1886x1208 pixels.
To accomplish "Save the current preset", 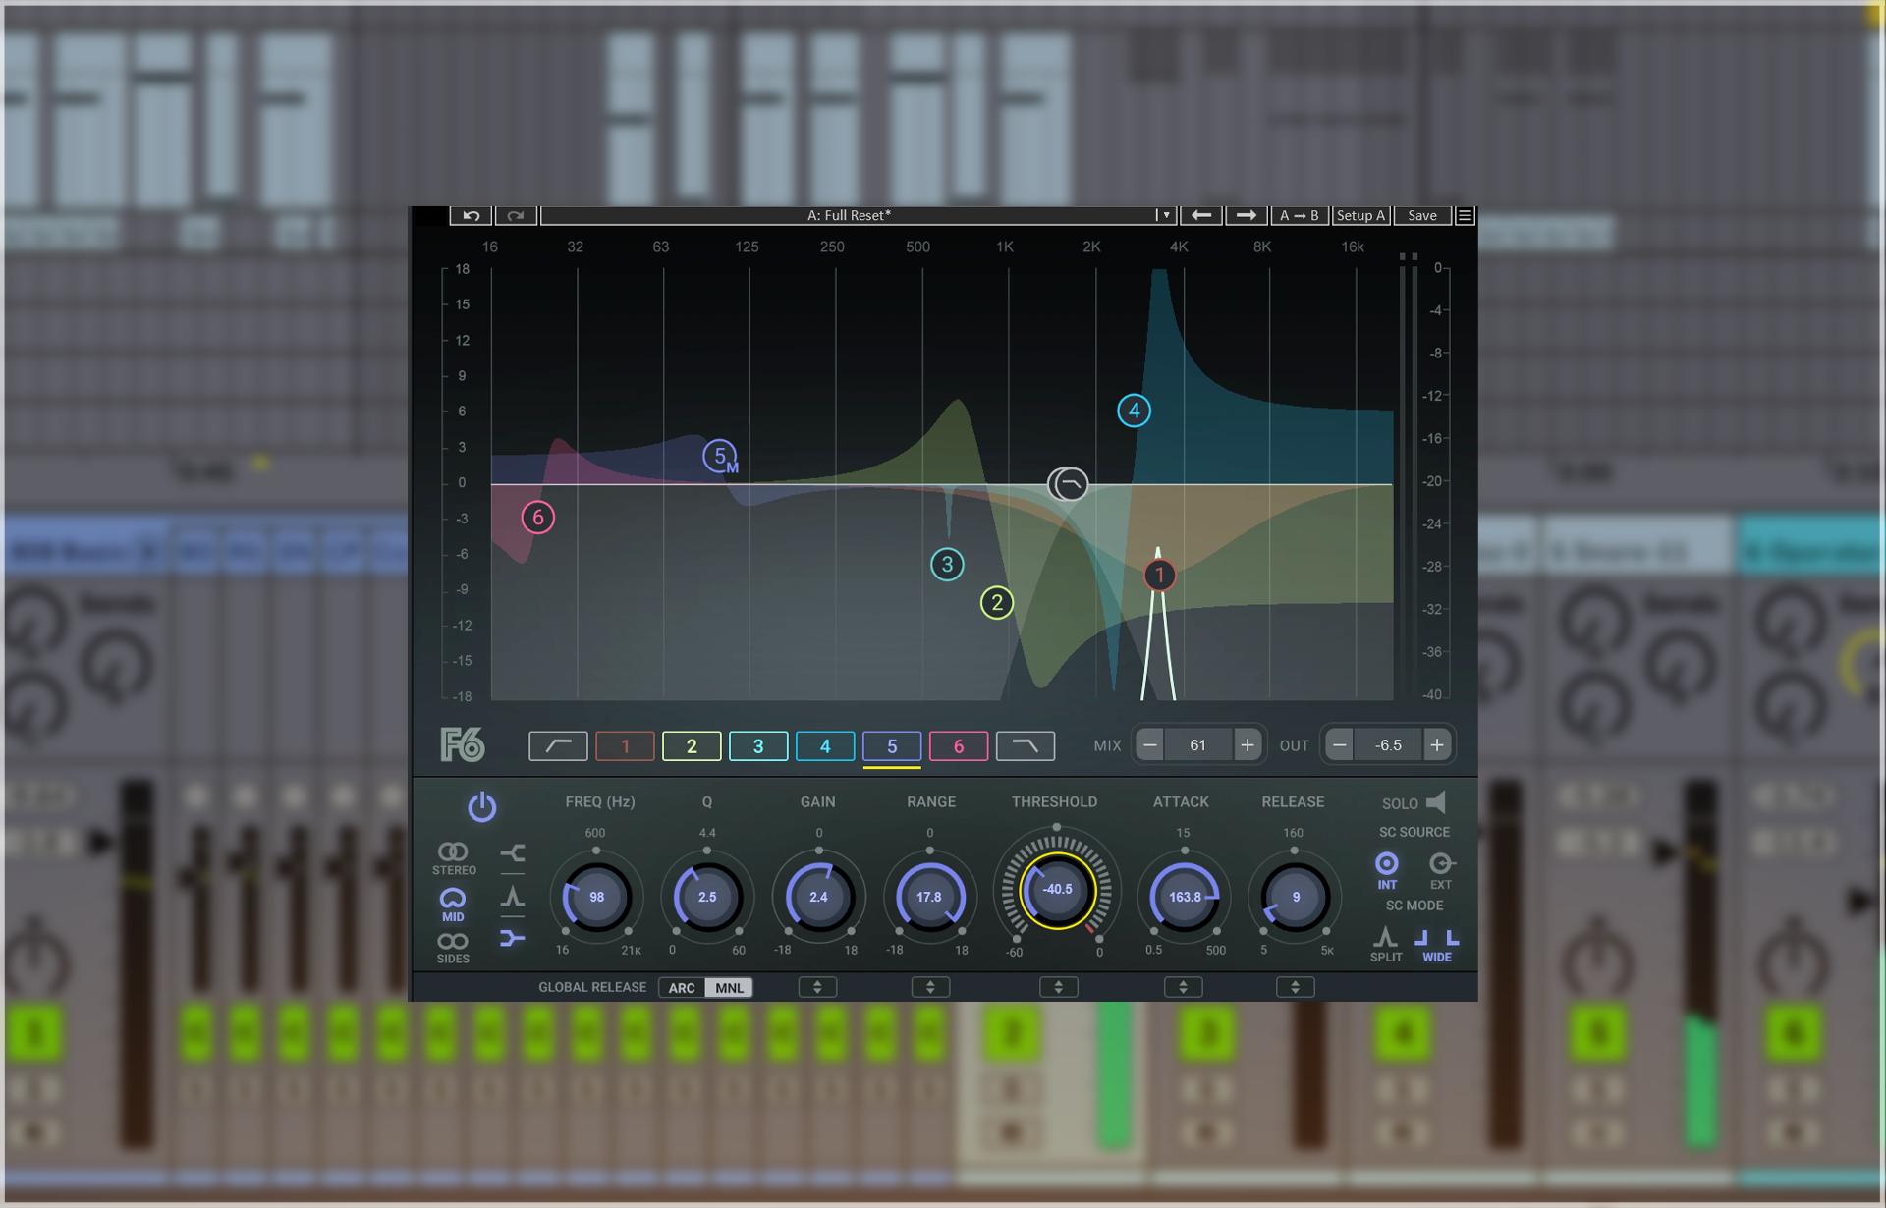I will pos(1421,215).
